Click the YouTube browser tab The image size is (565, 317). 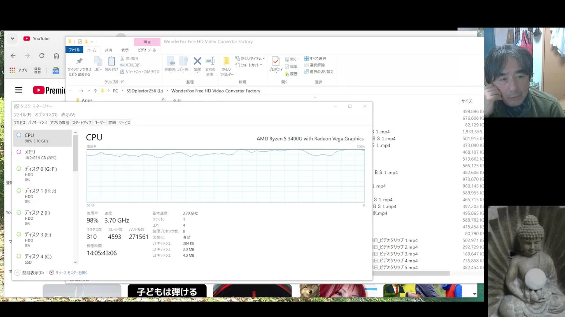tap(37, 39)
